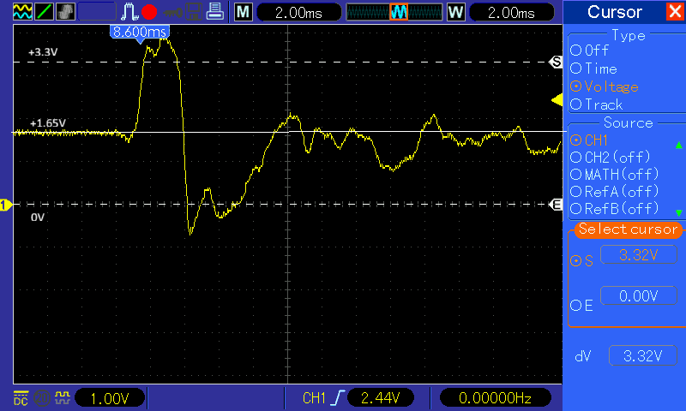Close the Cursor panel
This screenshot has width=686, height=411.
tap(675, 12)
